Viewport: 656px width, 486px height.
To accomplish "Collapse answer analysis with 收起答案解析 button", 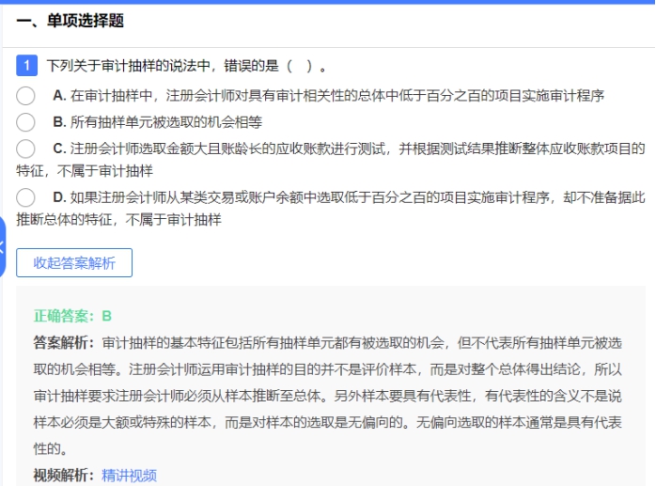I will tap(74, 263).
